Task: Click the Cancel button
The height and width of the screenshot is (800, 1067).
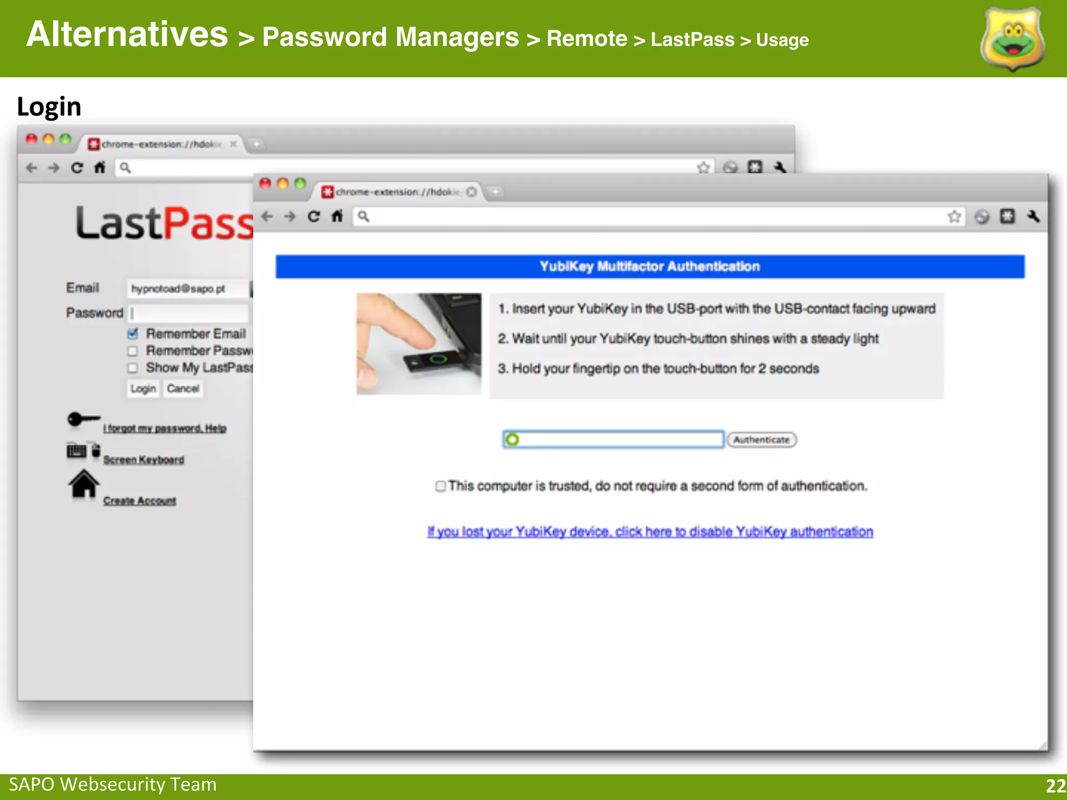Action: point(183,389)
